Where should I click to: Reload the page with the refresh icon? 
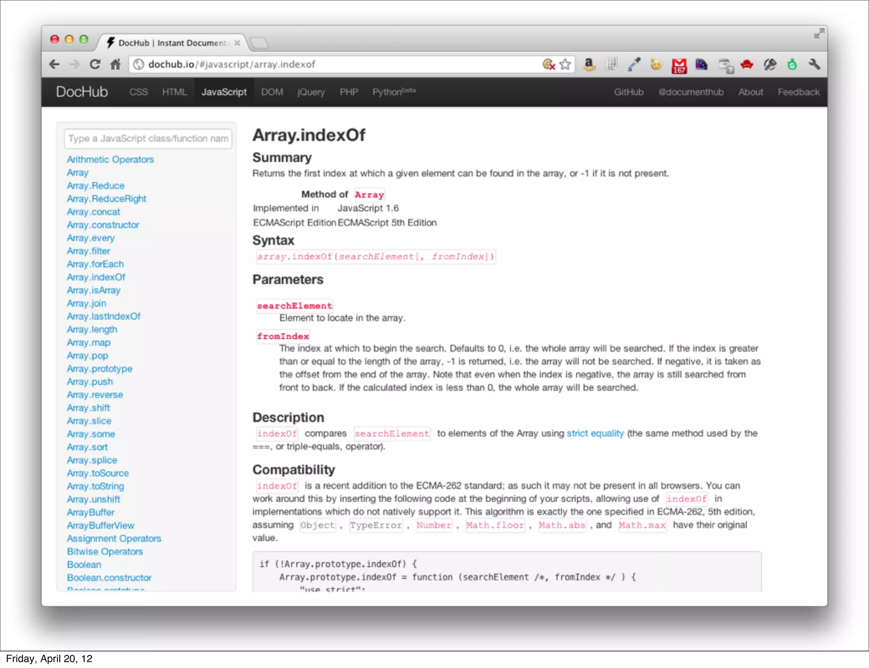[x=95, y=64]
